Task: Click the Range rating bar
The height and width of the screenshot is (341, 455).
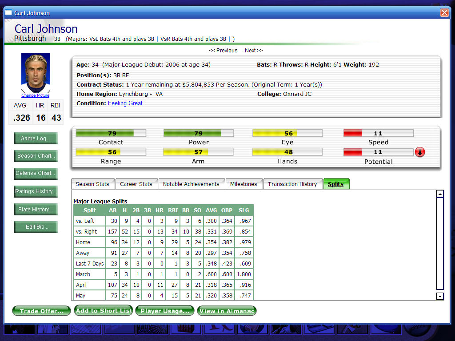Action: click(111, 152)
